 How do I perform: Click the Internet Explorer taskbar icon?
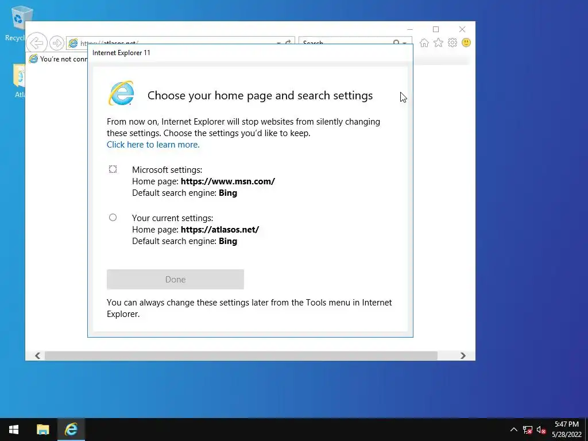71,430
